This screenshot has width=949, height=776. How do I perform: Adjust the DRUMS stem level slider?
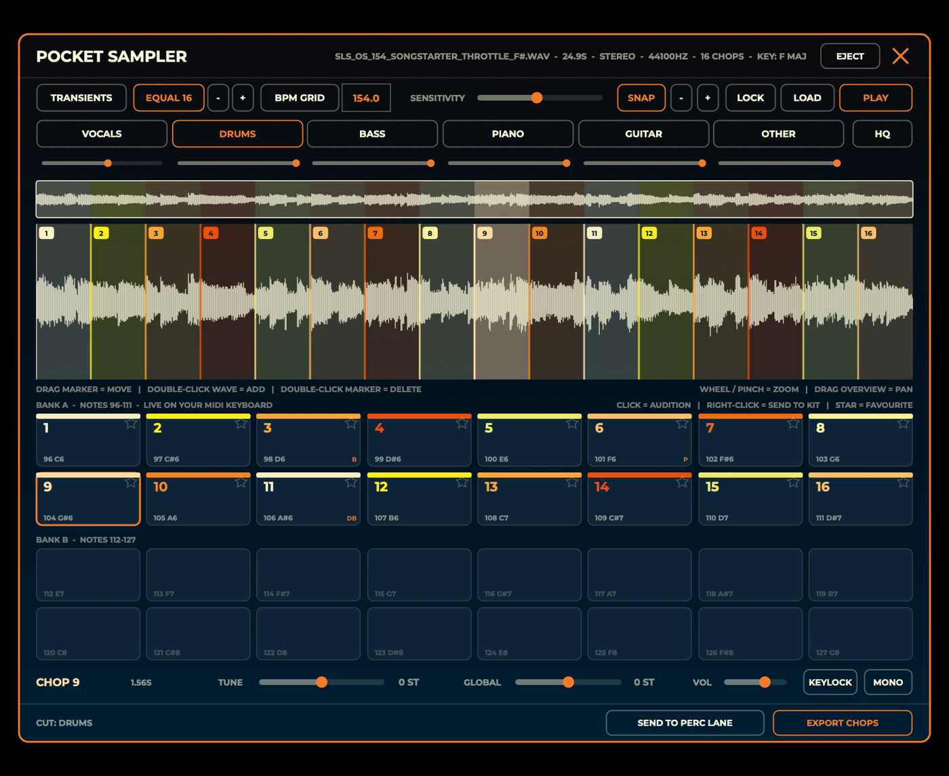(x=237, y=163)
